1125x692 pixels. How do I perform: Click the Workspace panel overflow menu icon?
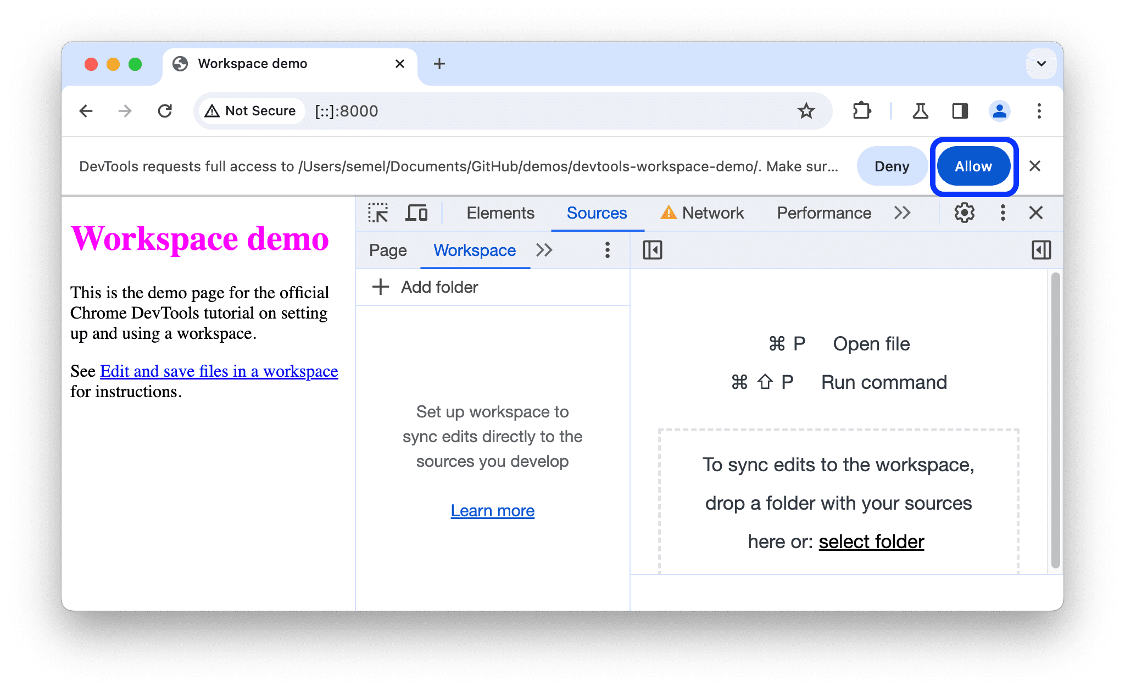608,250
